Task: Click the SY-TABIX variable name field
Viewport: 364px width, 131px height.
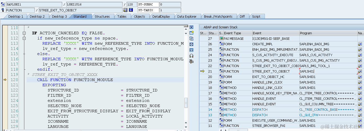Action: tap(148, 10)
